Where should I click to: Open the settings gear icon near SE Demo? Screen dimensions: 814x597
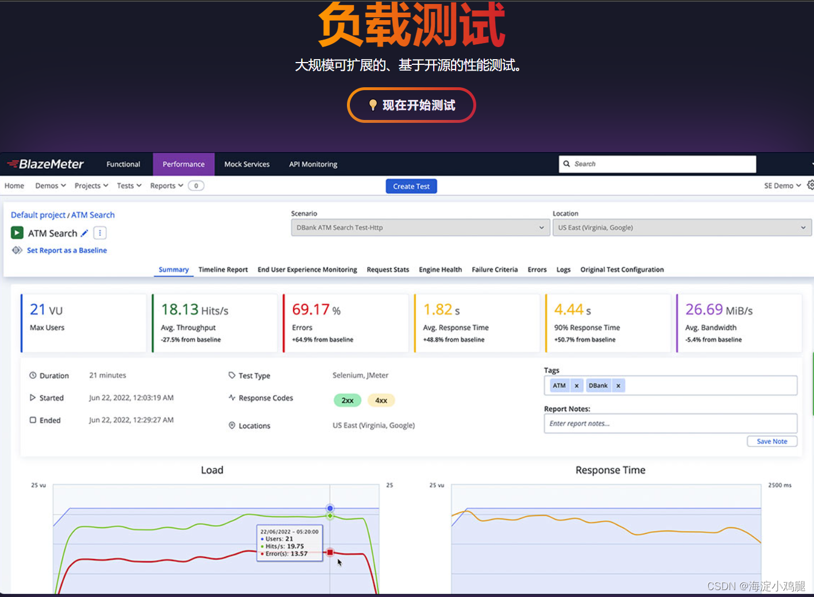(x=810, y=185)
